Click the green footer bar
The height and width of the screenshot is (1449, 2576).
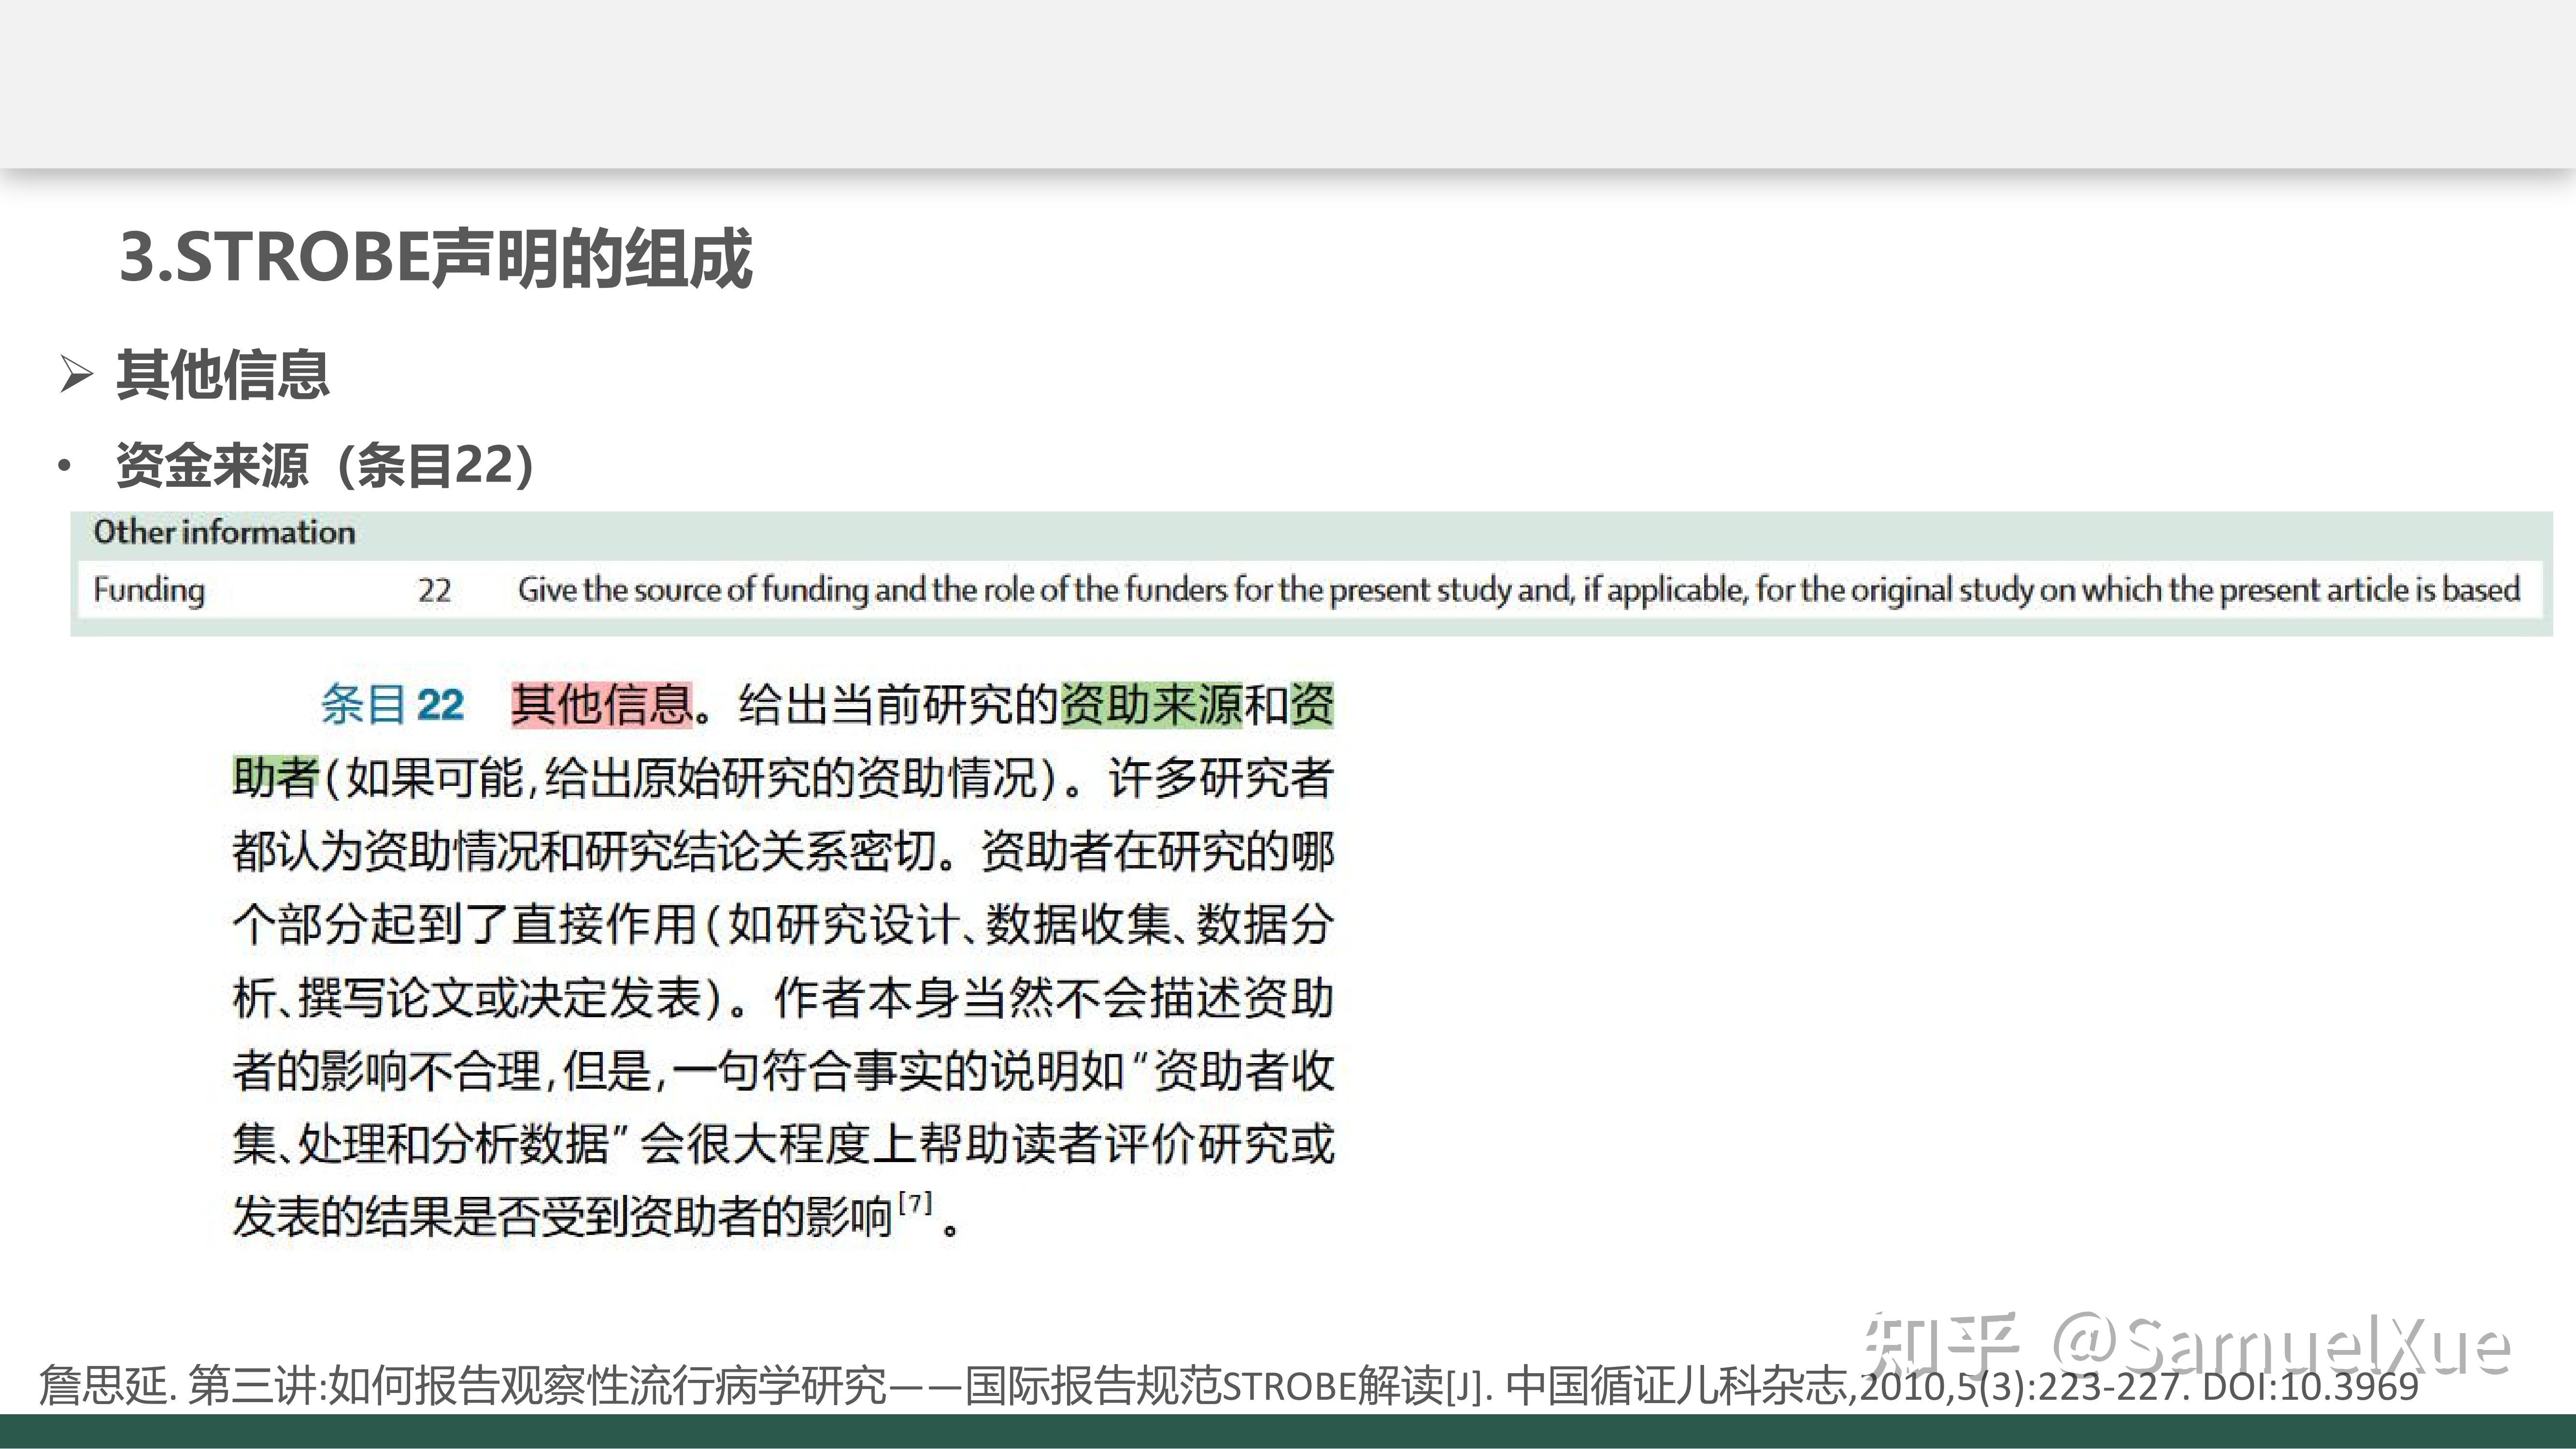point(1288,1435)
